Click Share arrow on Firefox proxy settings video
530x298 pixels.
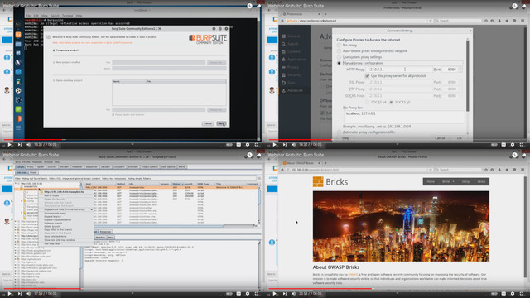point(523,6)
